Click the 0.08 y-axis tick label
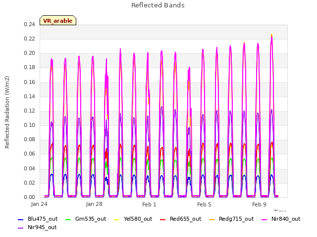Screen dimensions: 317x237 click(30, 139)
